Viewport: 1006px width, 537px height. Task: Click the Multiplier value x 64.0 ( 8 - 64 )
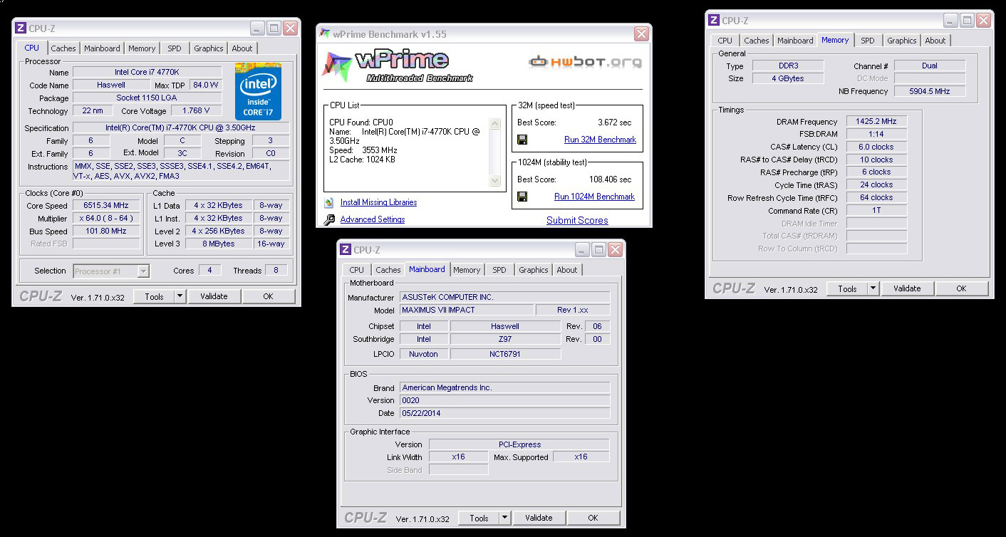[107, 218]
